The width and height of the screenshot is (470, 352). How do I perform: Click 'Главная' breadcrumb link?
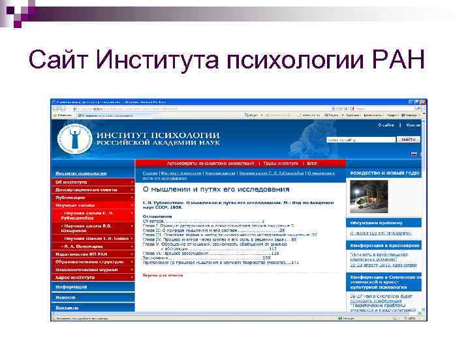pos(150,173)
